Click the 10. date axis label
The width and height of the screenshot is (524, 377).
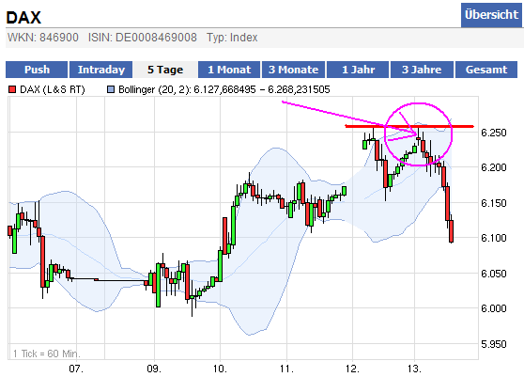click(x=220, y=369)
